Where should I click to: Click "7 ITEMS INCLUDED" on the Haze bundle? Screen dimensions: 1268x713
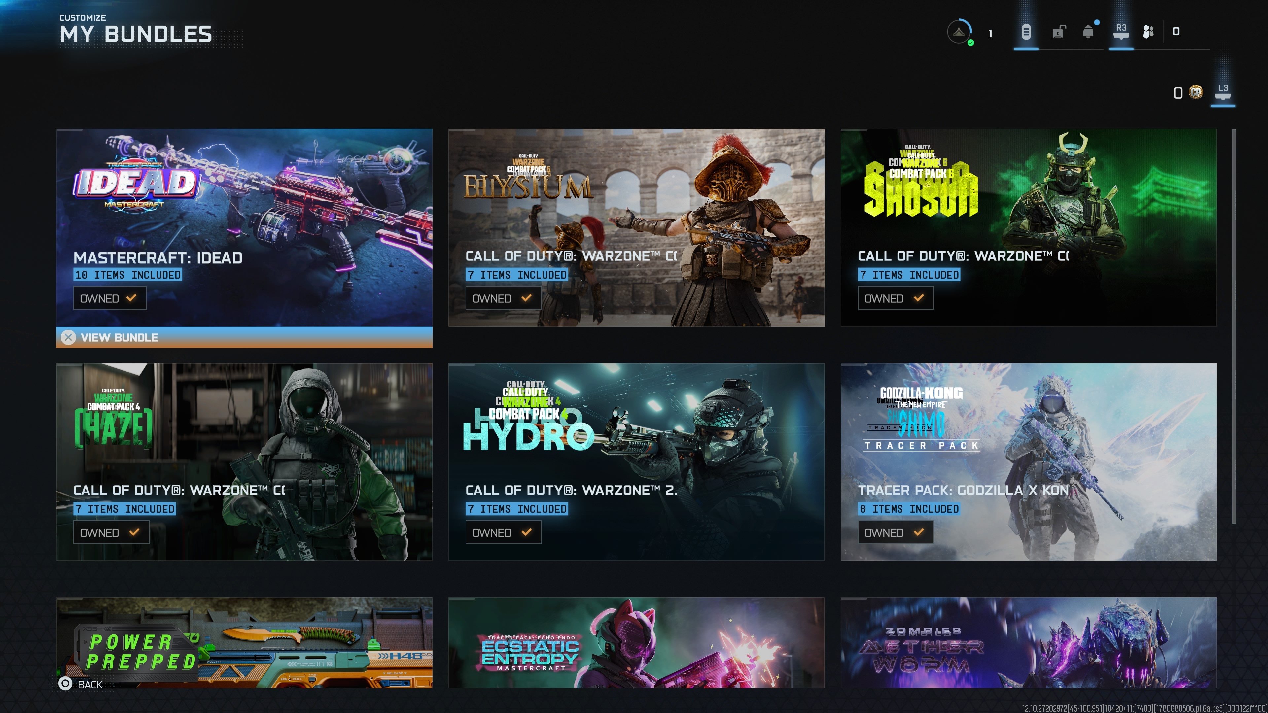[124, 509]
